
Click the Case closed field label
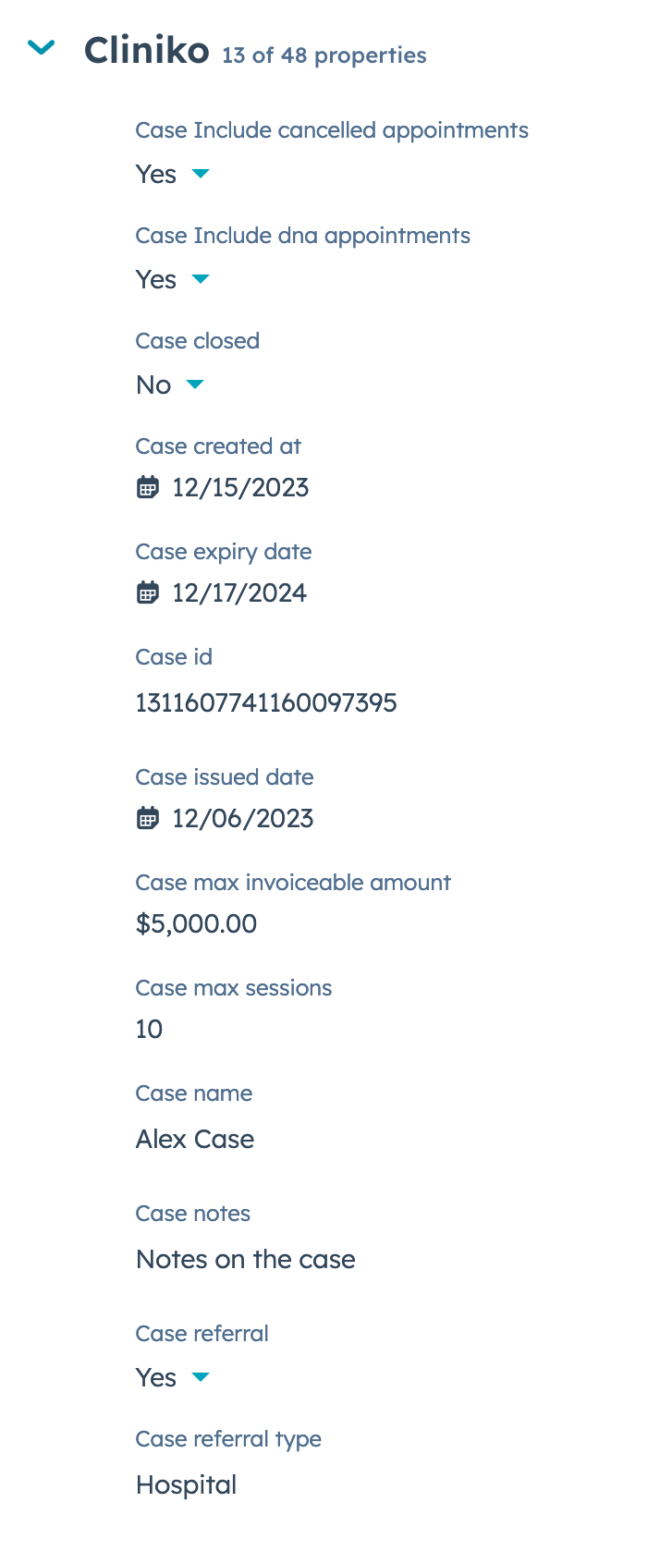click(x=197, y=341)
